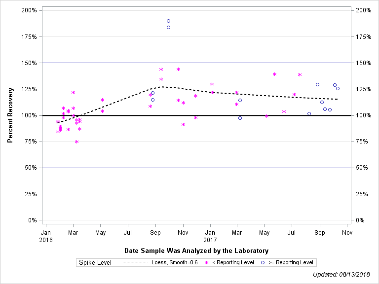Click the magenta asterisk legend marker
379x284 pixels.
(207, 262)
